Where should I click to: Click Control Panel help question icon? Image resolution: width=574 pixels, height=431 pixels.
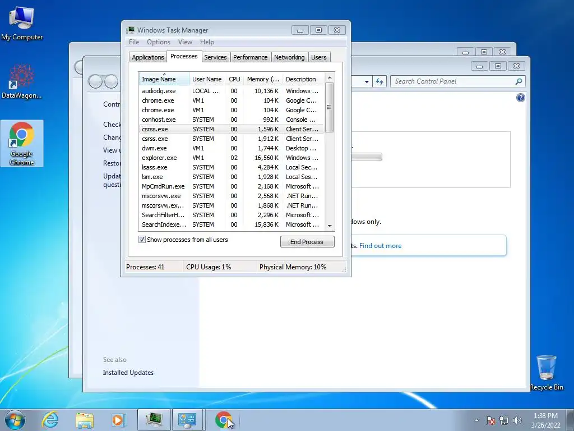point(520,98)
